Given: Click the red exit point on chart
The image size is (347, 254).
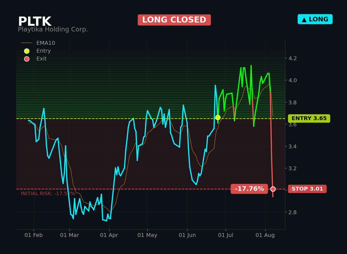Looking at the screenshot, I should [273, 189].
